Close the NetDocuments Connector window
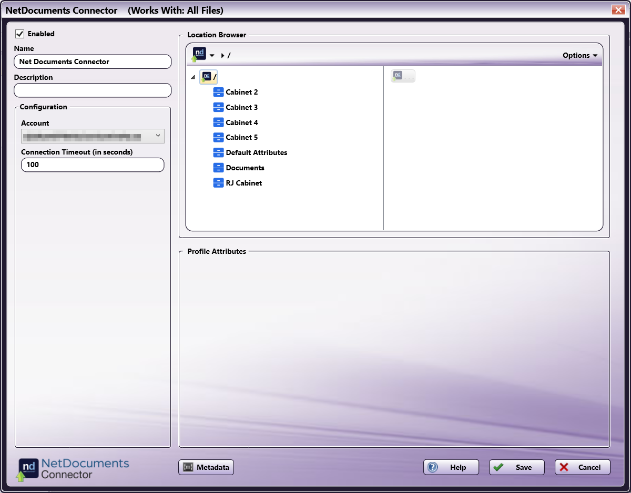 click(x=617, y=10)
